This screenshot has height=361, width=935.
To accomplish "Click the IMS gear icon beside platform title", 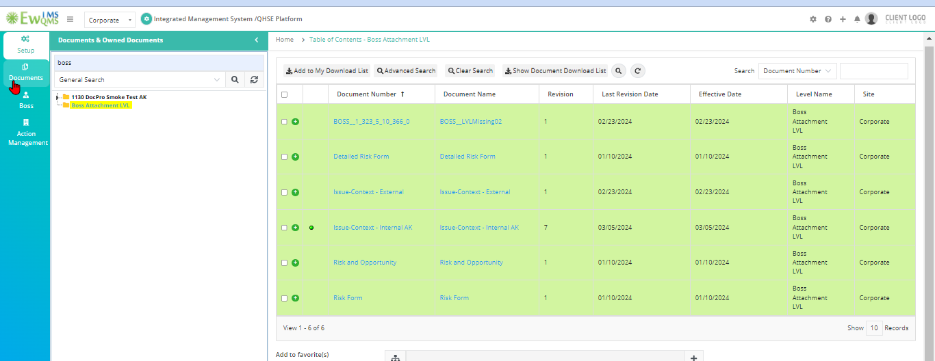I will (x=146, y=19).
